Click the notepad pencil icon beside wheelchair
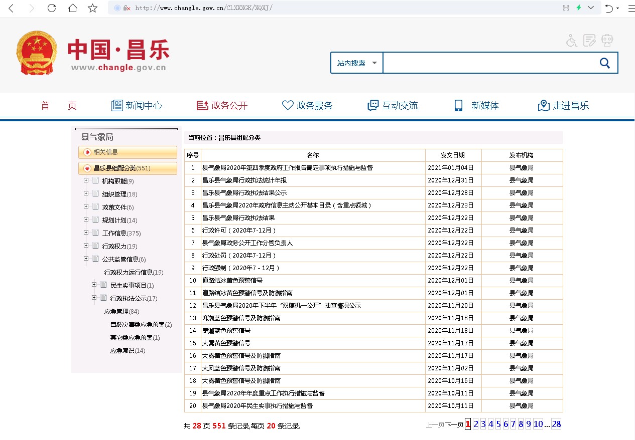 click(x=589, y=41)
